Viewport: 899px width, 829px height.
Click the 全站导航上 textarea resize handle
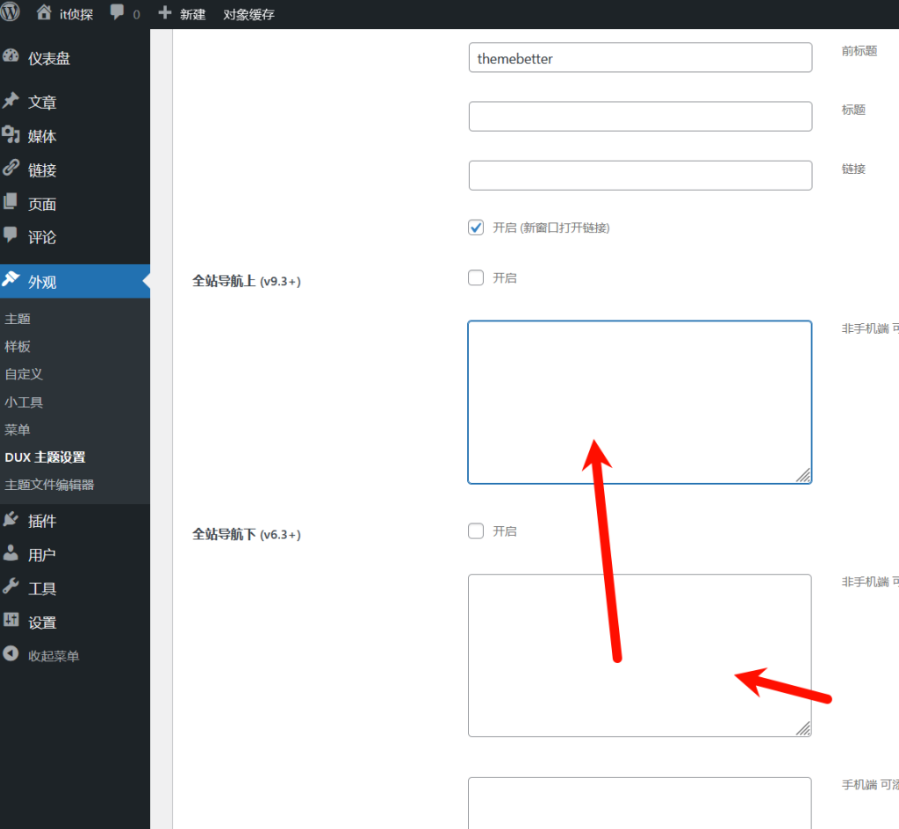803,475
